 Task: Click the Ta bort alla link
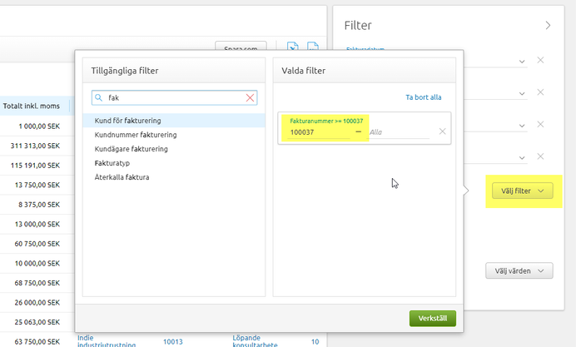pyautogui.click(x=423, y=97)
